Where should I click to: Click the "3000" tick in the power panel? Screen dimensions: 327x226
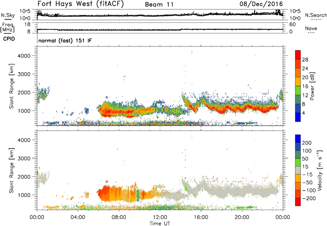[x=24, y=74]
